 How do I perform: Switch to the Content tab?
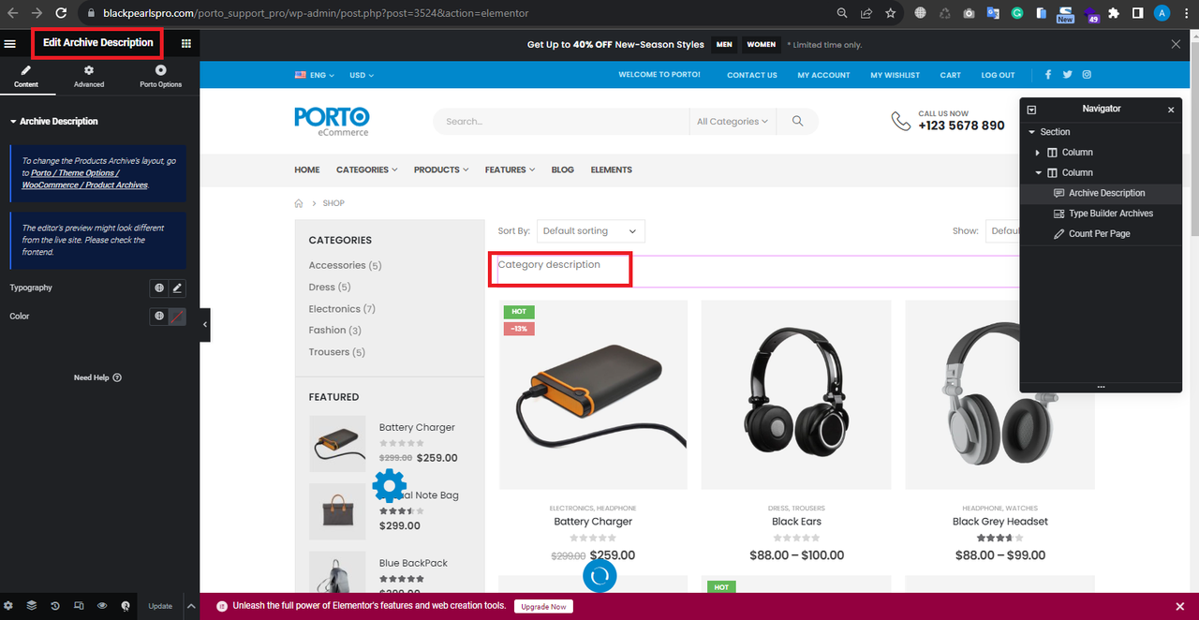coord(26,76)
